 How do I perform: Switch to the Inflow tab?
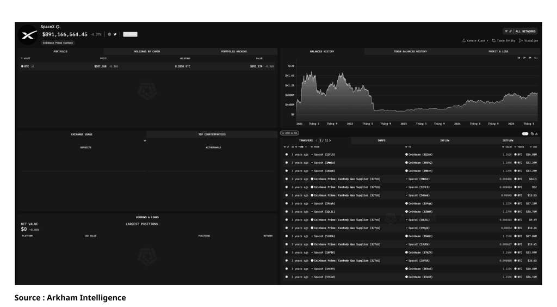coord(445,140)
